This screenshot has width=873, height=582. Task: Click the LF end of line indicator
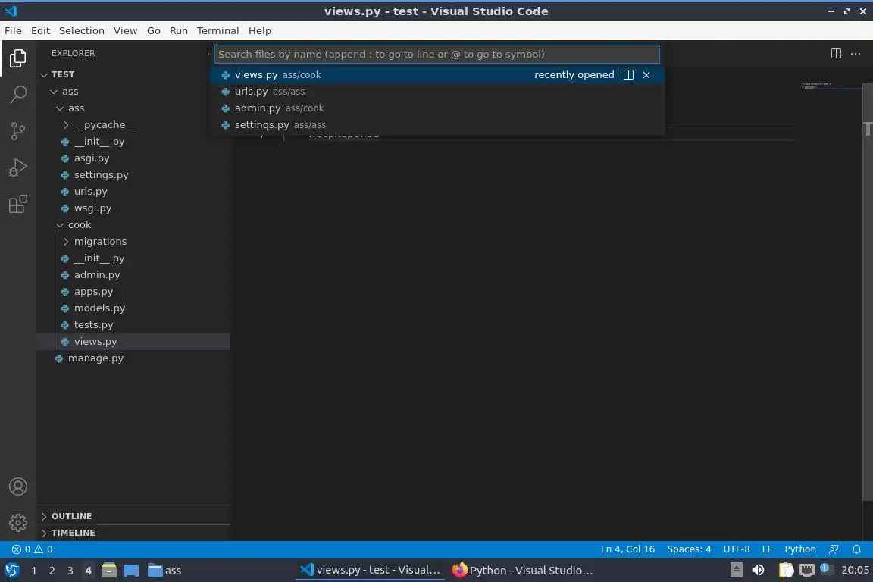pyautogui.click(x=767, y=549)
